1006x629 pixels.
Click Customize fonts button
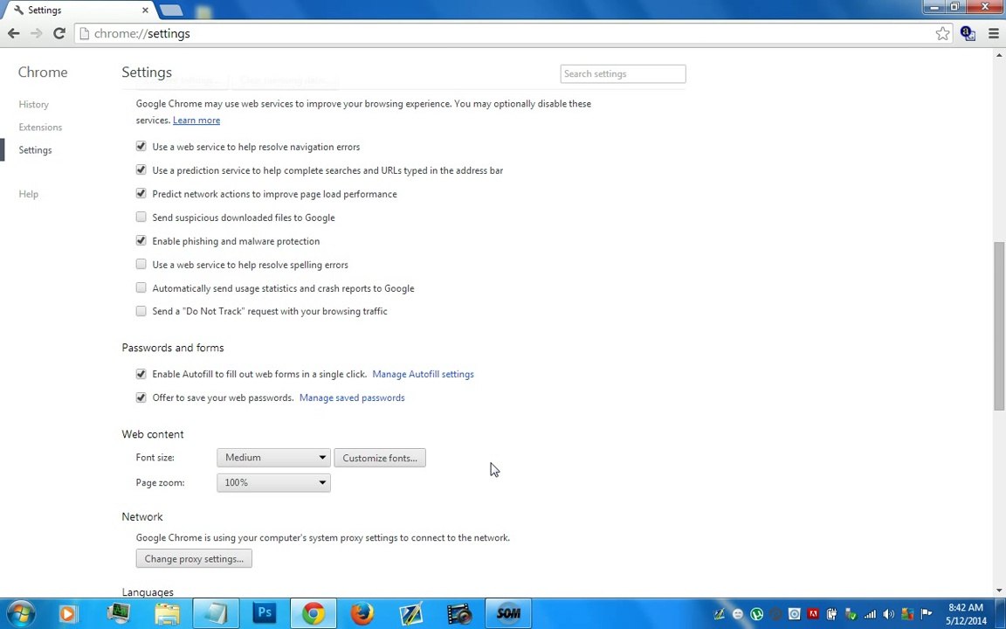[380, 458]
